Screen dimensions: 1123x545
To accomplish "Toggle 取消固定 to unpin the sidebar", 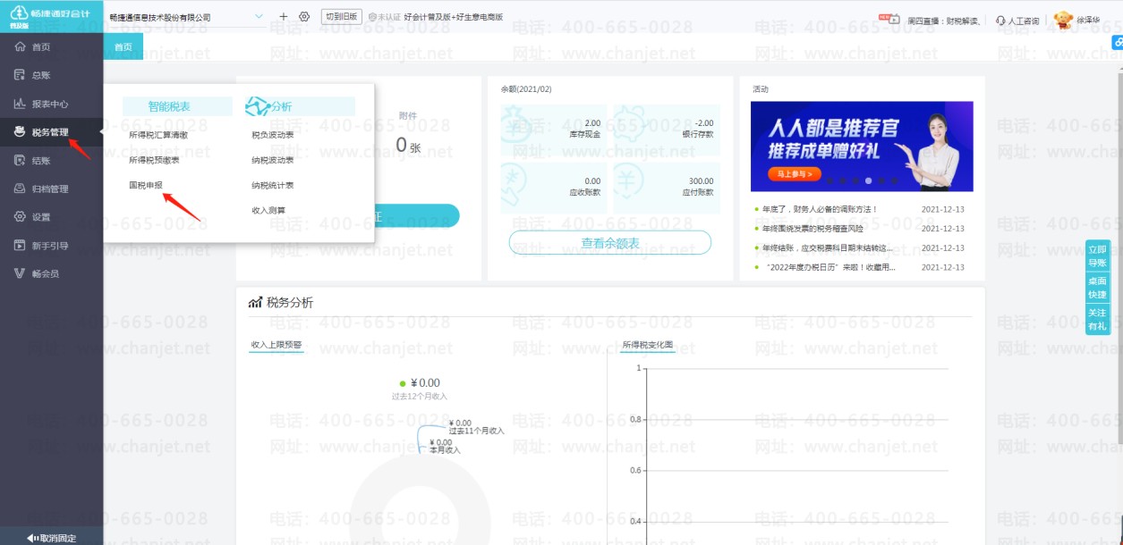I will [x=51, y=538].
